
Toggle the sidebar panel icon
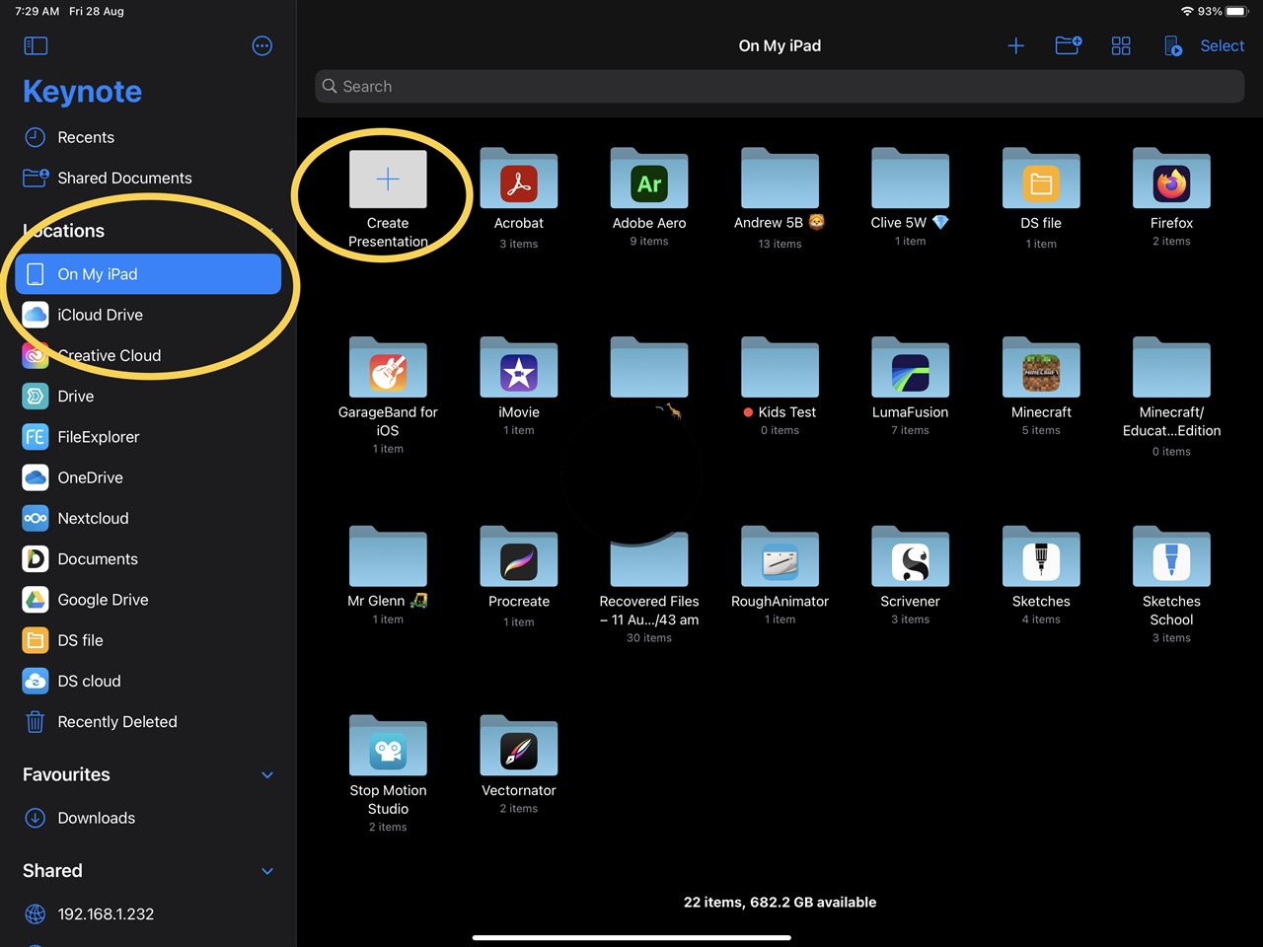(36, 45)
